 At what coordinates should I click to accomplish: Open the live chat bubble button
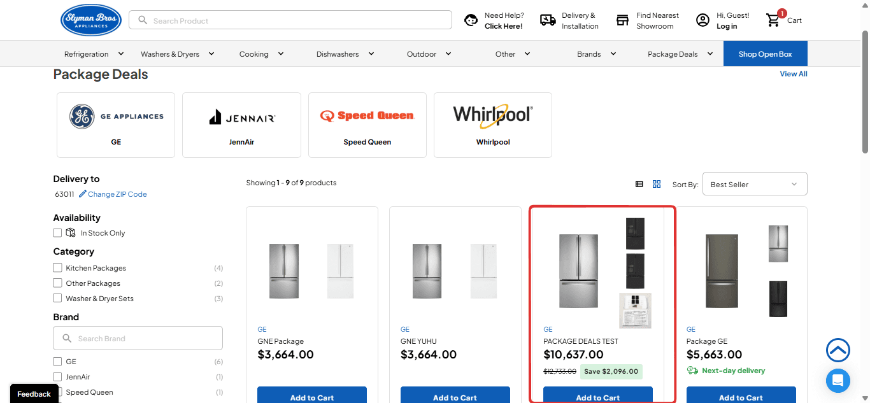(x=838, y=381)
